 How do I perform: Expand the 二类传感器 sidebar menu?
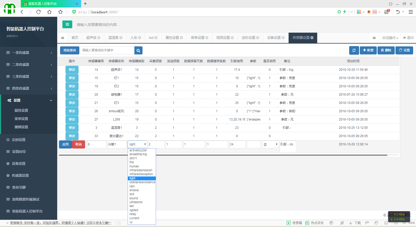29,65
